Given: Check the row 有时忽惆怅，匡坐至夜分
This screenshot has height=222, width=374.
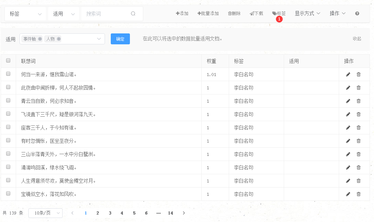Looking at the screenshot, I should pos(8,140).
